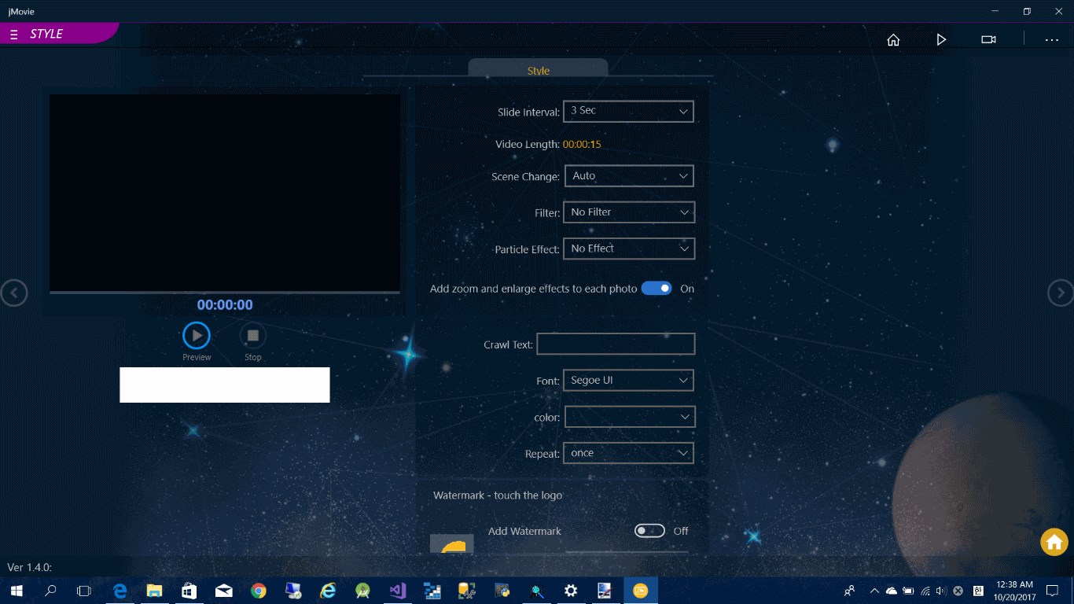Go to the Home screen icon in top bar
The height and width of the screenshot is (604, 1074).
pos(893,40)
